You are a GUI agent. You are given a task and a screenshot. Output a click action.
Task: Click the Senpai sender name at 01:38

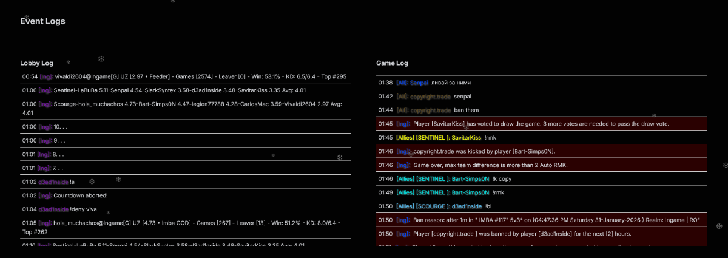click(419, 83)
